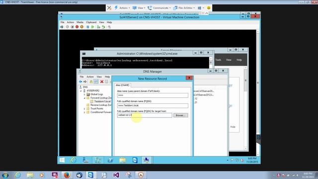Open the Media menu of Virtual Machine Connection
Image resolution: width=318 pixels, height=179 pixels.
tap(80, 22)
